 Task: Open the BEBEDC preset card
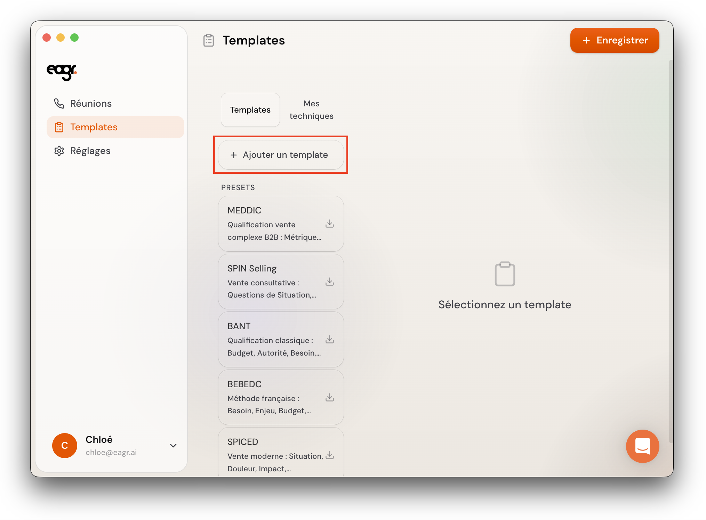pos(271,397)
